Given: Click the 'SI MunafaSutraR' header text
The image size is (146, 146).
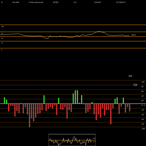Looking at the screenshot, I should pyautogui.click(x=36, y=2).
